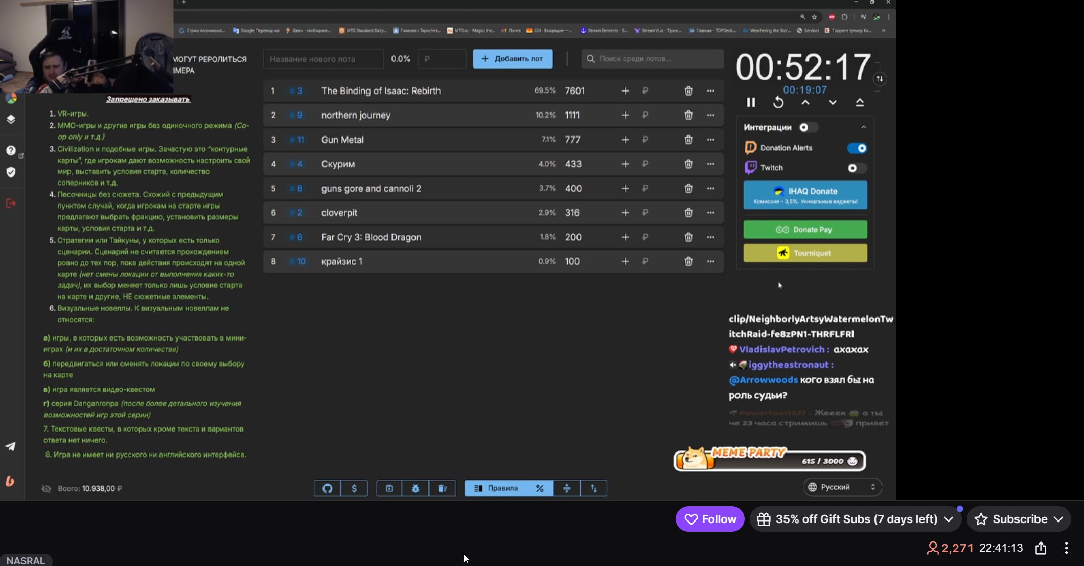Click plus icon for Gun Metal lot
This screenshot has width=1084, height=566.
625,140
